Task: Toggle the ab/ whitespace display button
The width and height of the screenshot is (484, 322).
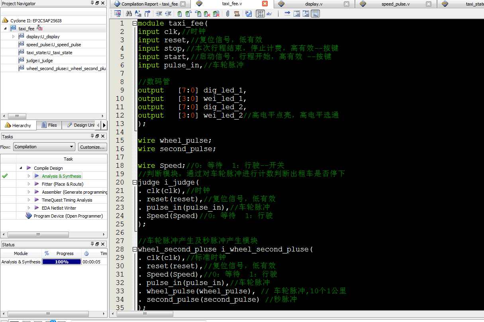Action: (269, 14)
